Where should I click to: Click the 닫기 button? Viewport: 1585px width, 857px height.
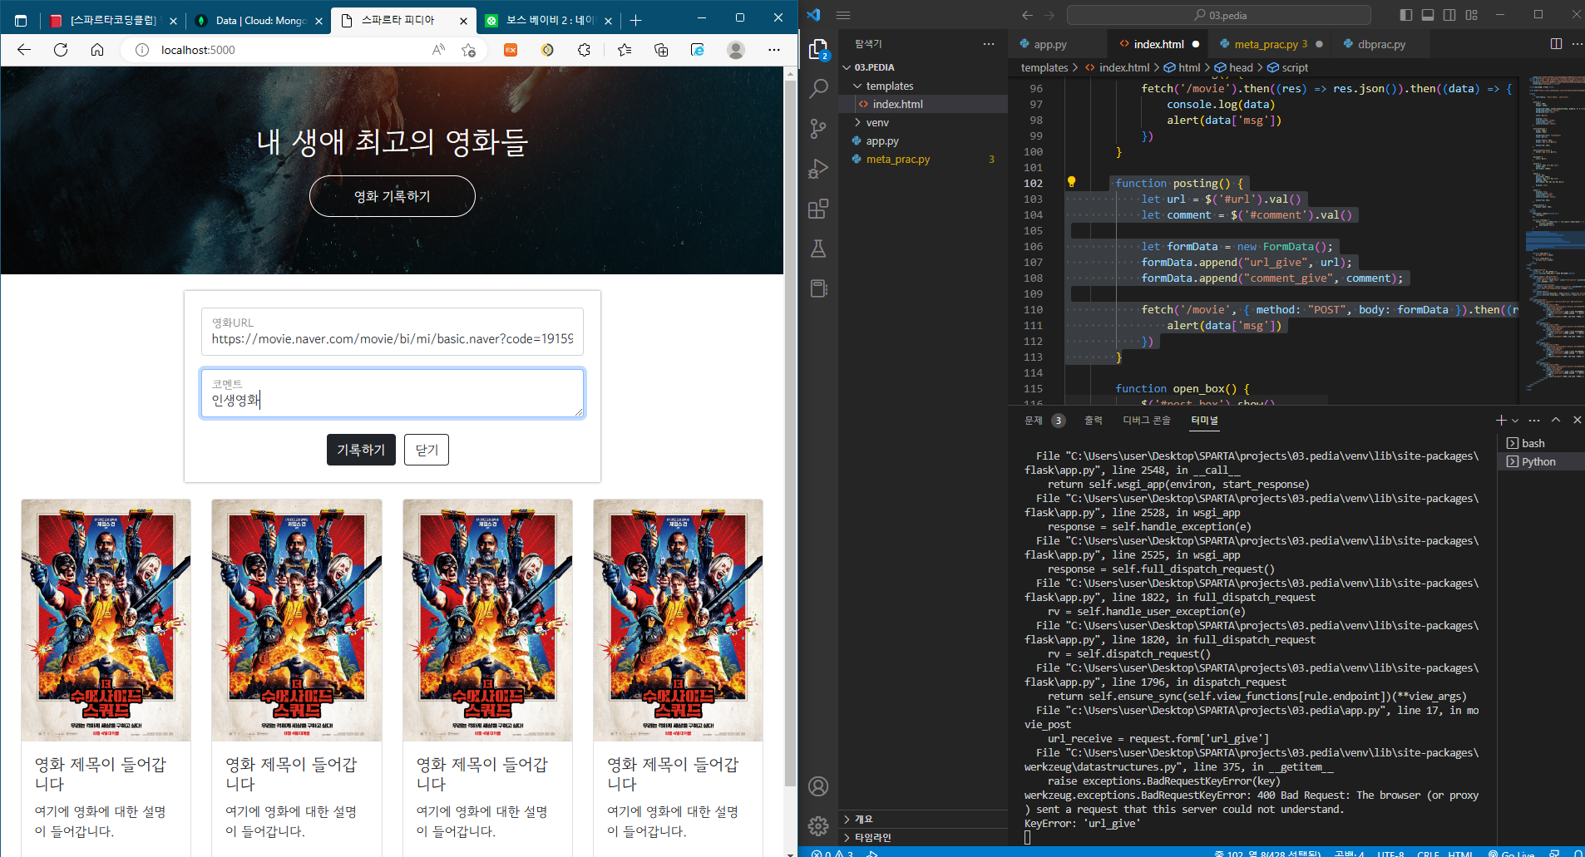(x=427, y=450)
